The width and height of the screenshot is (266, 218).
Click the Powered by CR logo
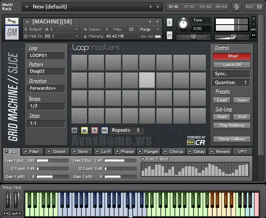pyautogui.click(x=196, y=140)
